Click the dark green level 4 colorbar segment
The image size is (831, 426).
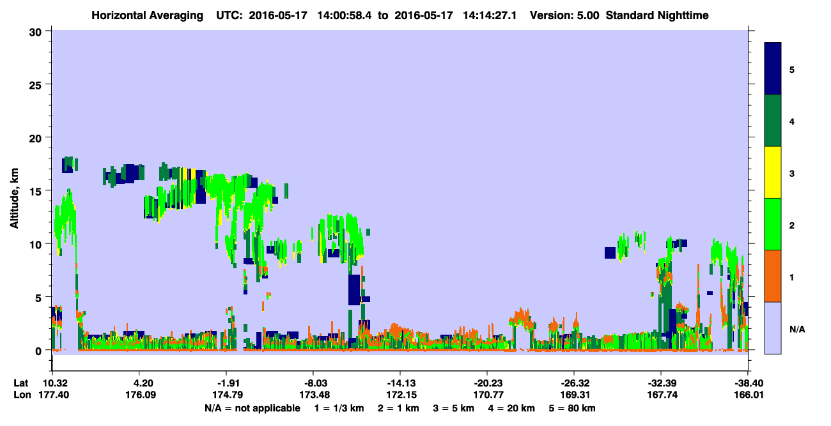tap(773, 121)
